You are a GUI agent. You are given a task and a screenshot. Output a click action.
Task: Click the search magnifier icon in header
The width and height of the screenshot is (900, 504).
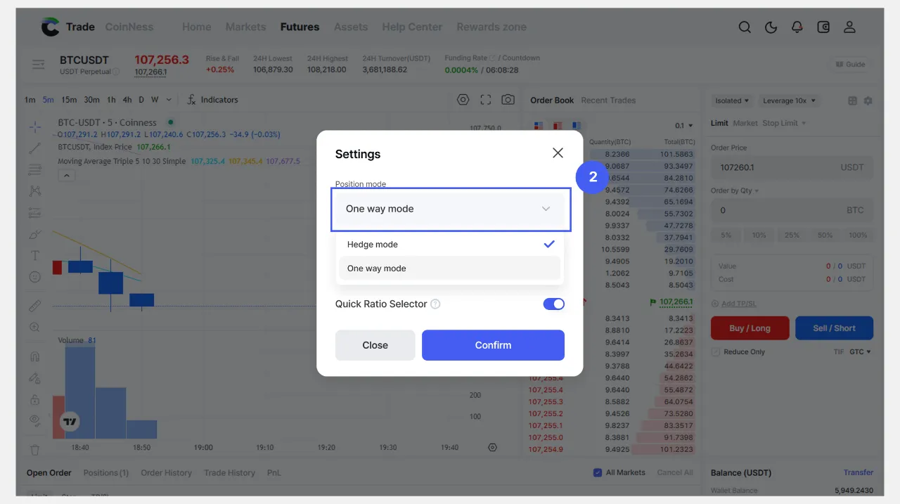pos(745,27)
